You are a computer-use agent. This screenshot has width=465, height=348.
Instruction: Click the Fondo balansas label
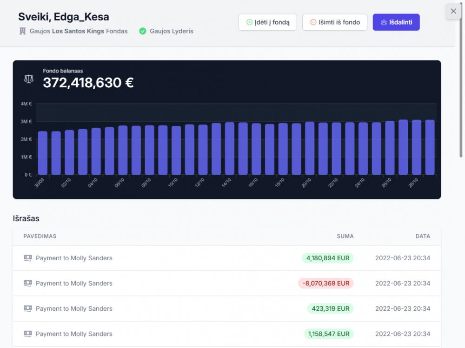click(x=63, y=71)
